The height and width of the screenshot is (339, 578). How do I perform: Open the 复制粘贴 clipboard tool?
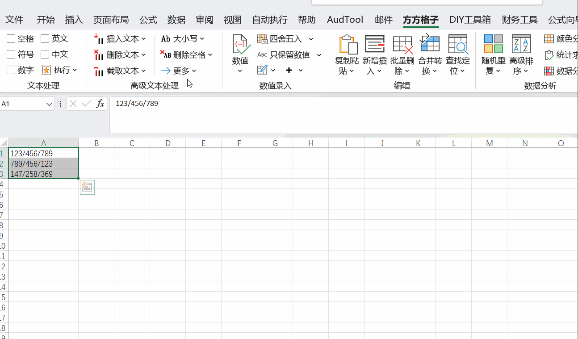coord(348,45)
